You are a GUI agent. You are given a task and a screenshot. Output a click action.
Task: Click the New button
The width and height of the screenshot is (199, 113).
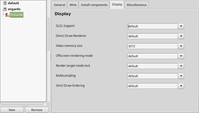[12, 110]
